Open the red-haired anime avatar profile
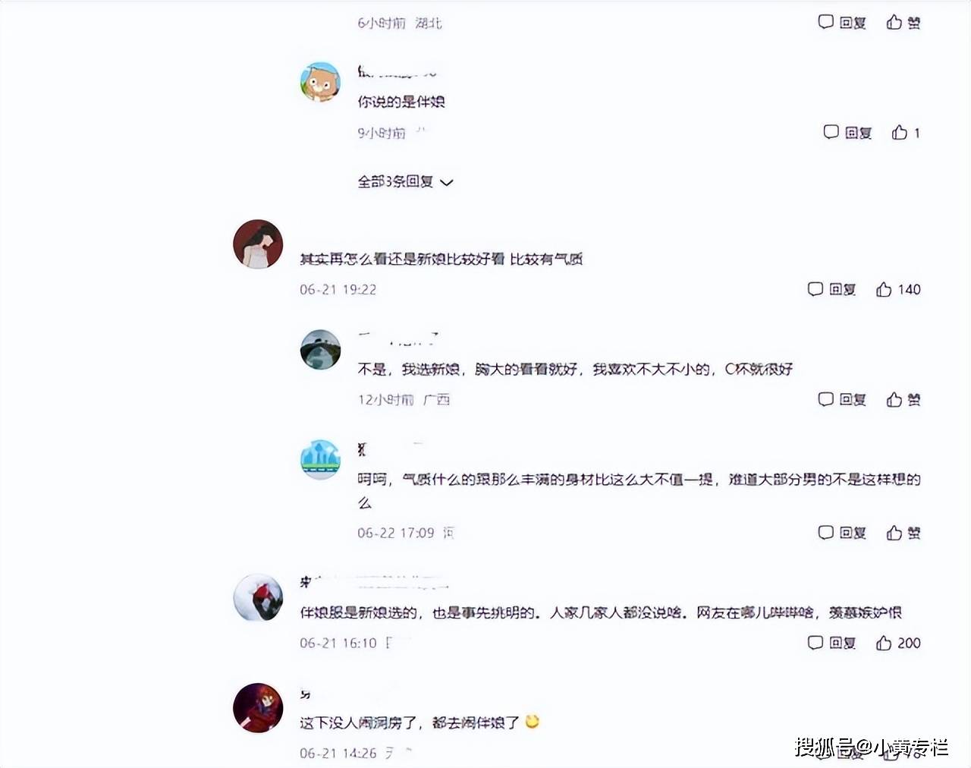Screen dimensions: 971x768 (x=258, y=707)
